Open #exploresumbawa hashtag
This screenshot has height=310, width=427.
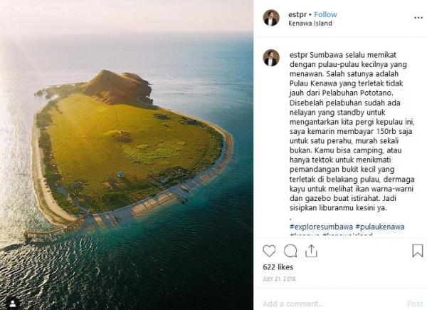[321, 227]
